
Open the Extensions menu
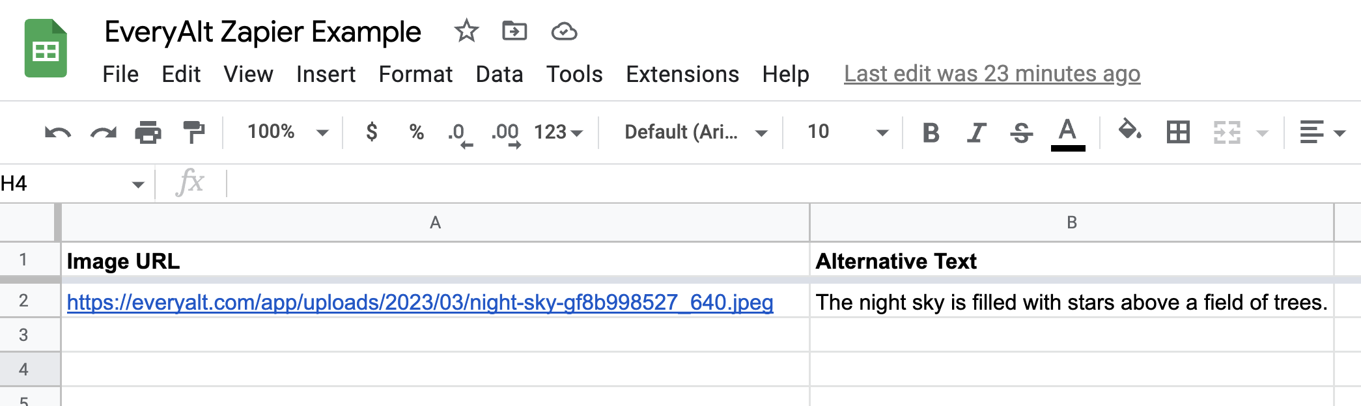point(682,74)
